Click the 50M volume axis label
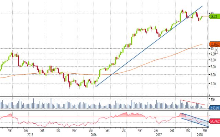Viewport: 220px width, 137px height. (x=213, y=100)
